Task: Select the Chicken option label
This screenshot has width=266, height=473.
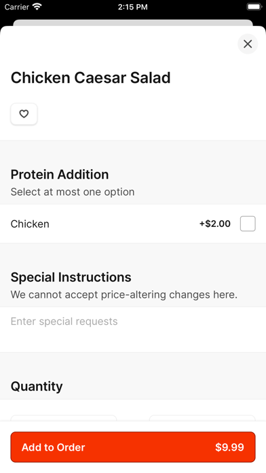Action: [30, 224]
